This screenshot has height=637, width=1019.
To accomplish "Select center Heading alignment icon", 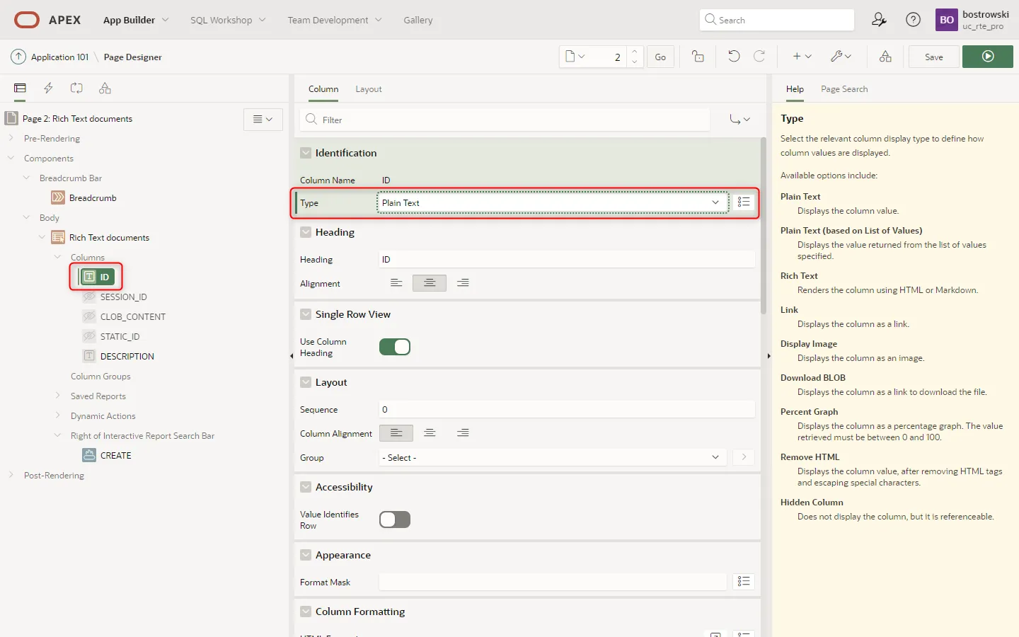I will tap(430, 283).
